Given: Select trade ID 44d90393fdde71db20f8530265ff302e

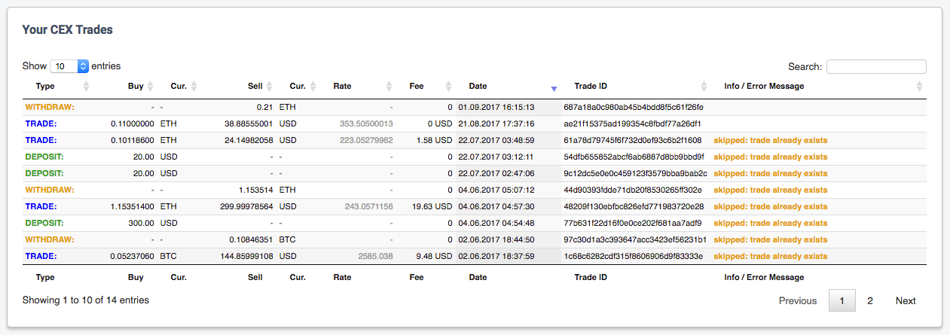Looking at the screenshot, I should pyautogui.click(x=633, y=190).
